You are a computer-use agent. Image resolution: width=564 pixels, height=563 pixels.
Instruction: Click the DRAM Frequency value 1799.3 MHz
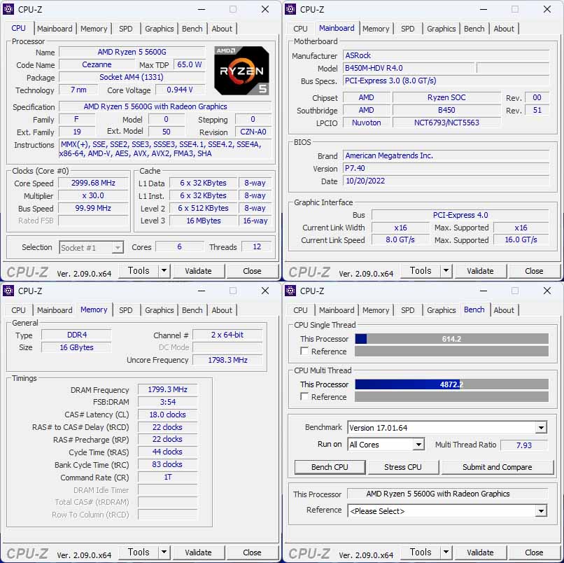pyautogui.click(x=168, y=389)
